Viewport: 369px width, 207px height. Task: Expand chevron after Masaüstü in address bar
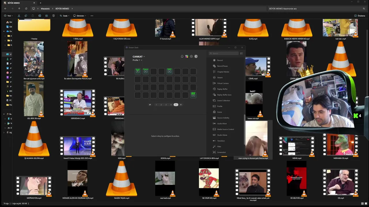(53, 9)
